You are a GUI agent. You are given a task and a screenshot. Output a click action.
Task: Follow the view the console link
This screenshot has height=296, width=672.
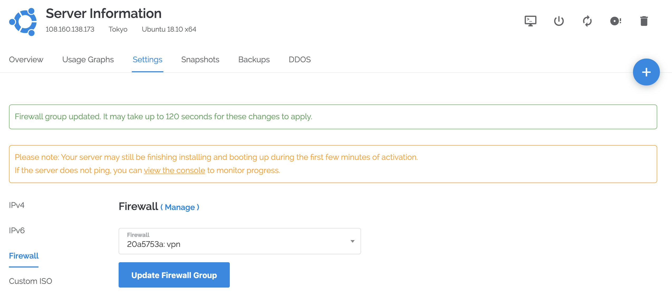coord(174,170)
